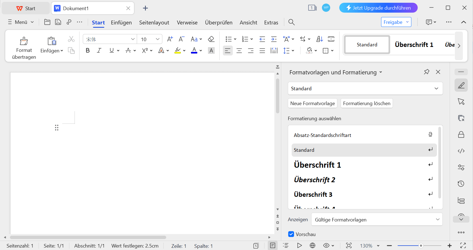Screen dimensions: 473x250
Task: Open the Anzeigen dropdown showing Gültige Formatvorlagen
Action: (x=376, y=219)
